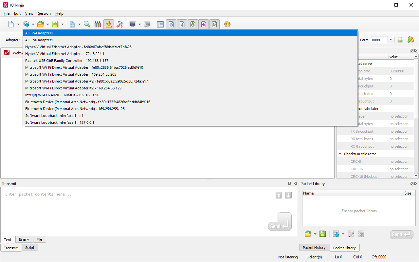Open the Port combo box dropdown arrow
Image resolution: width=419 pixels, height=262 pixels.
391,40
